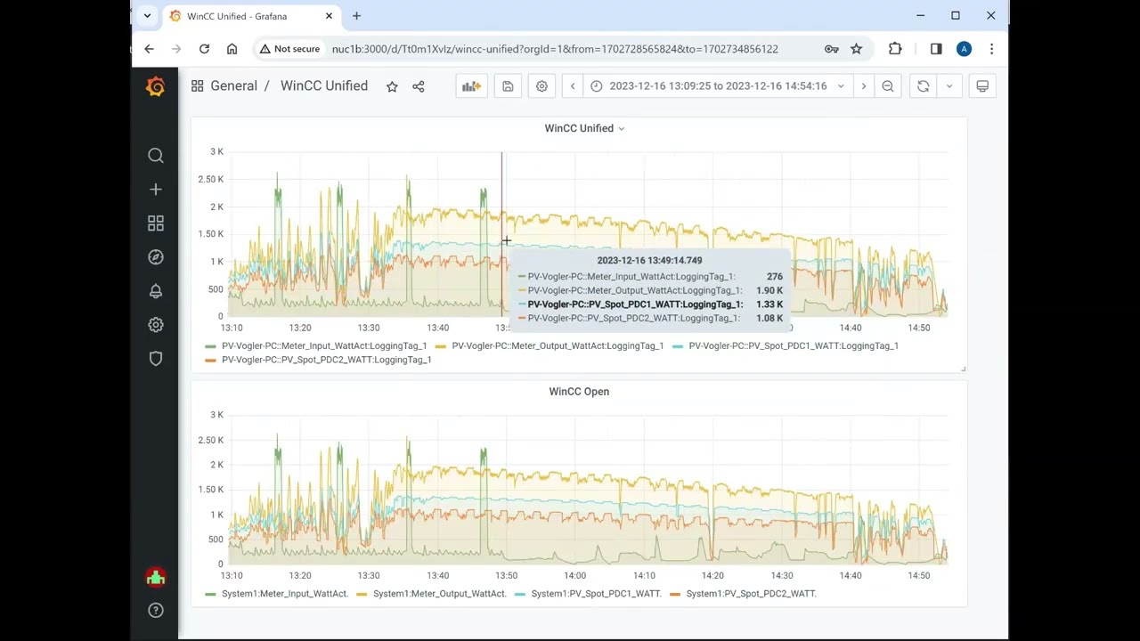Zoom out time range
Image resolution: width=1140 pixels, height=641 pixels.
(888, 86)
